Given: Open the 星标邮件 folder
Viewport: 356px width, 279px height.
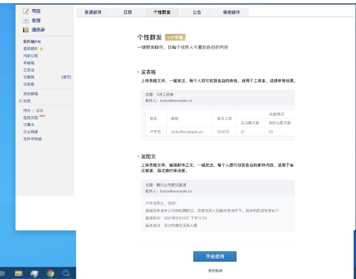Looking at the screenshot, I should (x=30, y=49).
